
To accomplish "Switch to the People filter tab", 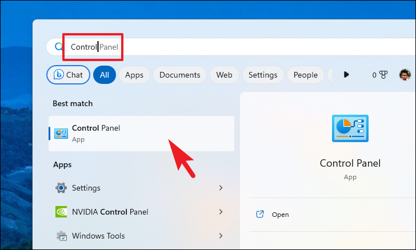I will (x=305, y=75).
